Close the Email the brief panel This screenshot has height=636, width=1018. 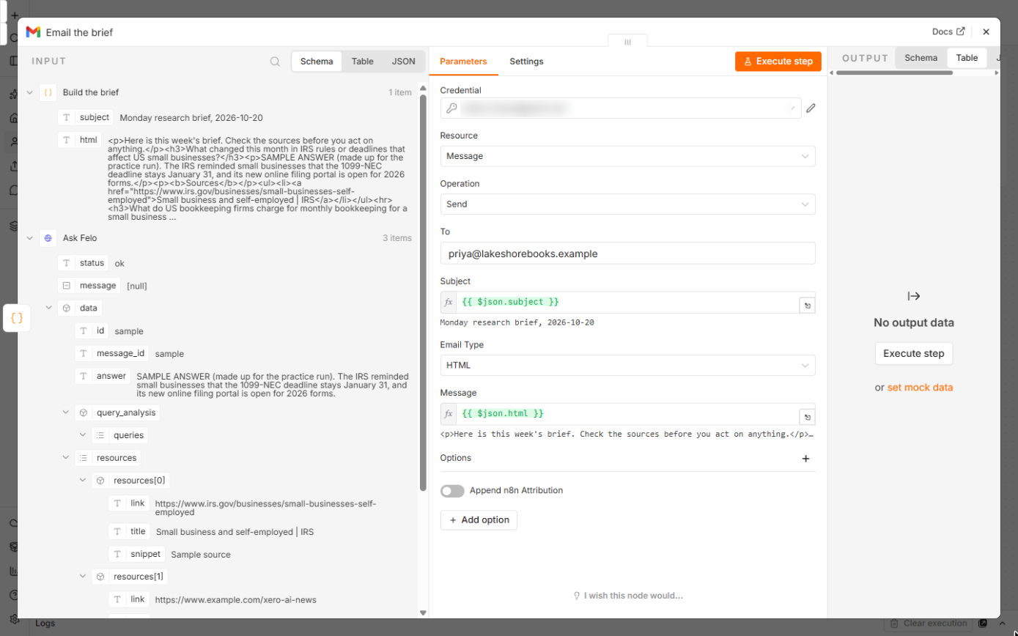point(986,32)
